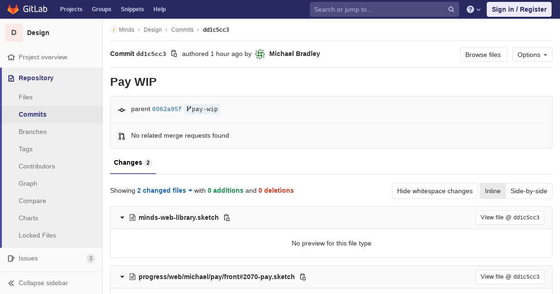Open parent commit 6062a95f link
The image size is (560, 294).
(x=167, y=109)
